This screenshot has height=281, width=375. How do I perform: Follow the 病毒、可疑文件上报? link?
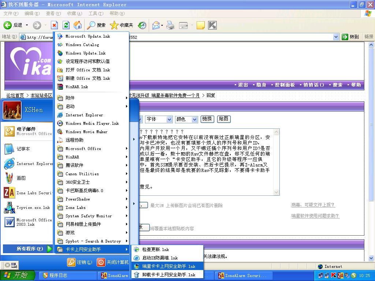(x=313, y=205)
